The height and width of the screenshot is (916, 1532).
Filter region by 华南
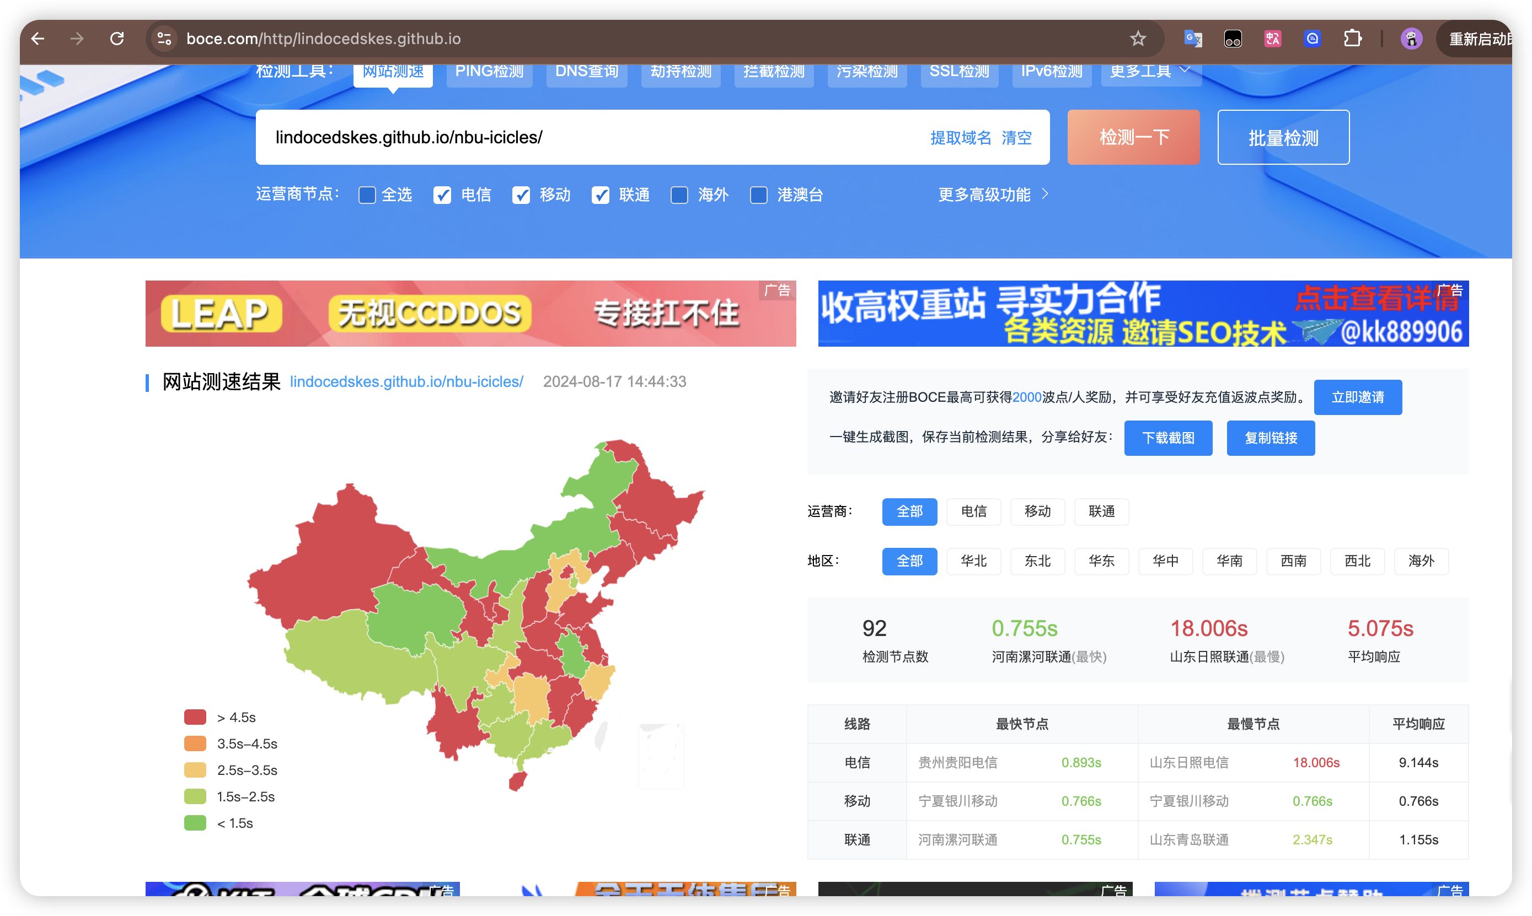[1229, 561]
